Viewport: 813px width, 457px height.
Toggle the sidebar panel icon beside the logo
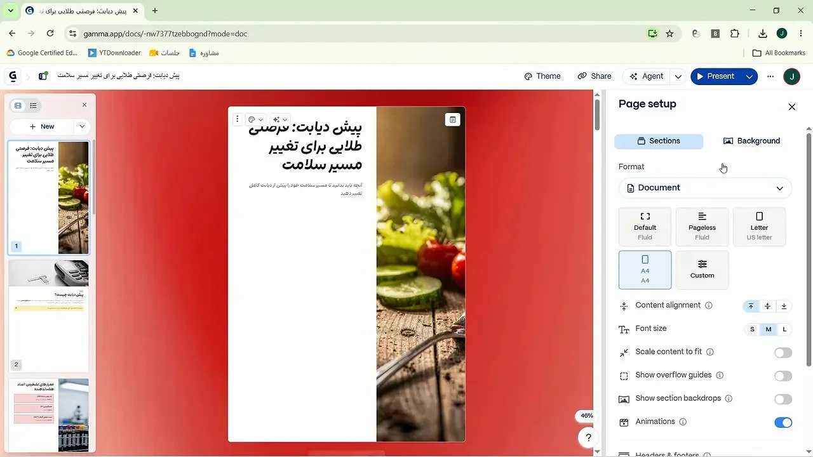(x=43, y=76)
